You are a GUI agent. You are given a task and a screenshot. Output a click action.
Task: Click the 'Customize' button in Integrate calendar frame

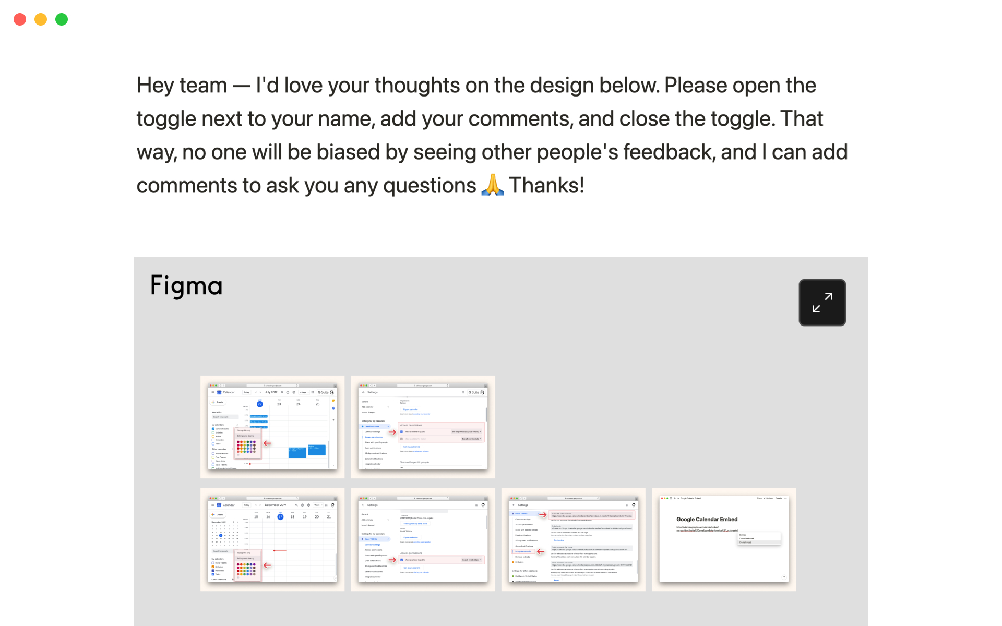click(x=558, y=540)
